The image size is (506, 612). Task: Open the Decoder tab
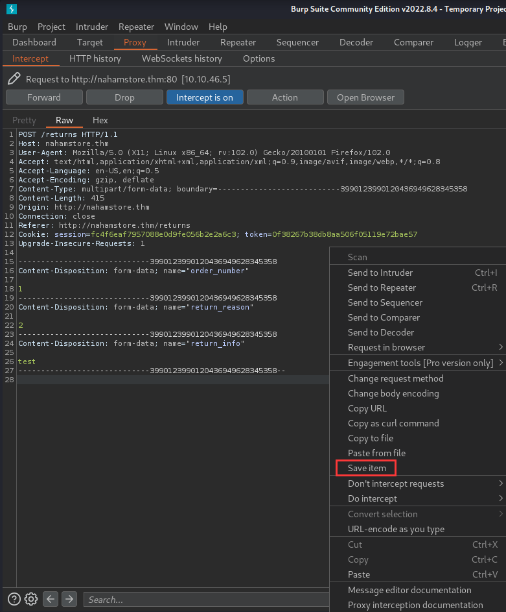pyautogui.click(x=356, y=42)
